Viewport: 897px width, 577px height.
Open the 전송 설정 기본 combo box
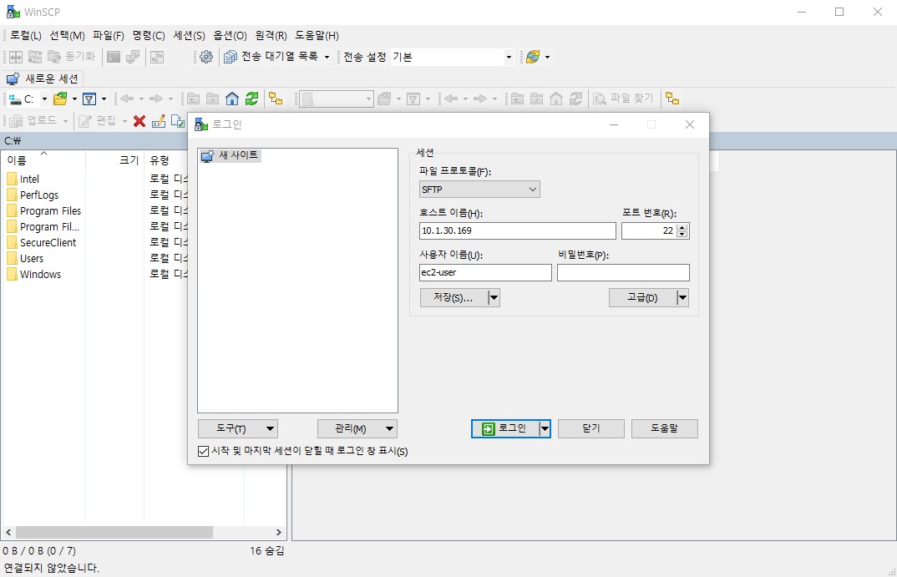(452, 57)
